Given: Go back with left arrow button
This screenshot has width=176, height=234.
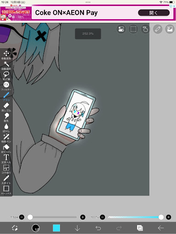Looking at the screenshot, I should [x=161, y=228].
